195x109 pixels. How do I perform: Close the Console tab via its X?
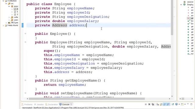(x=71, y=104)
